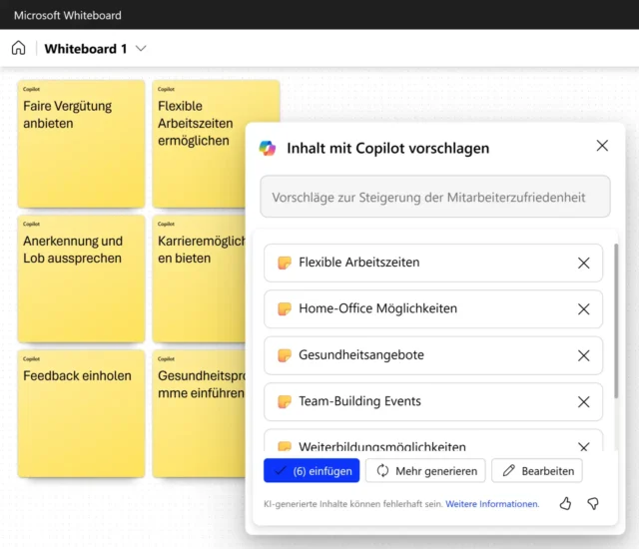Remove the Flexible Arbeitszeiten suggestion

(584, 263)
